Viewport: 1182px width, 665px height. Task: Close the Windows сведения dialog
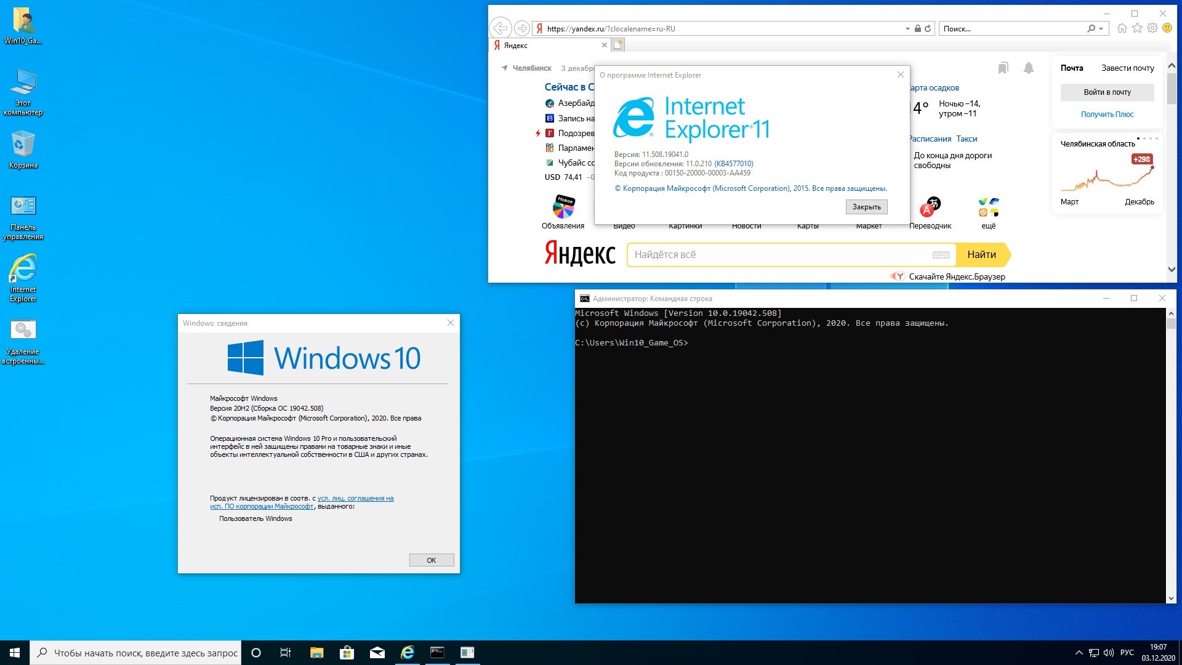pos(451,323)
